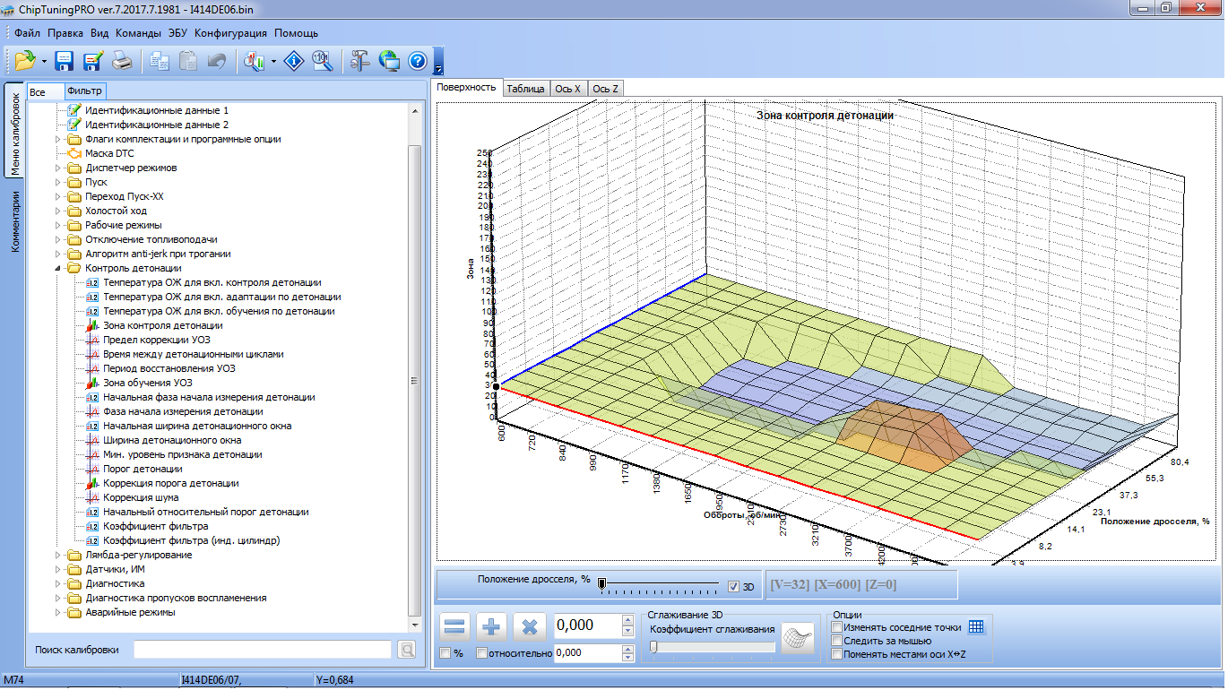The image size is (1228, 690).
Task: Click the blue diamond info icon
Action: pos(294,61)
